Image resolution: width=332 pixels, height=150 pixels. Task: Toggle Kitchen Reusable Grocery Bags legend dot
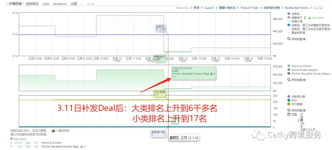click(x=289, y=74)
